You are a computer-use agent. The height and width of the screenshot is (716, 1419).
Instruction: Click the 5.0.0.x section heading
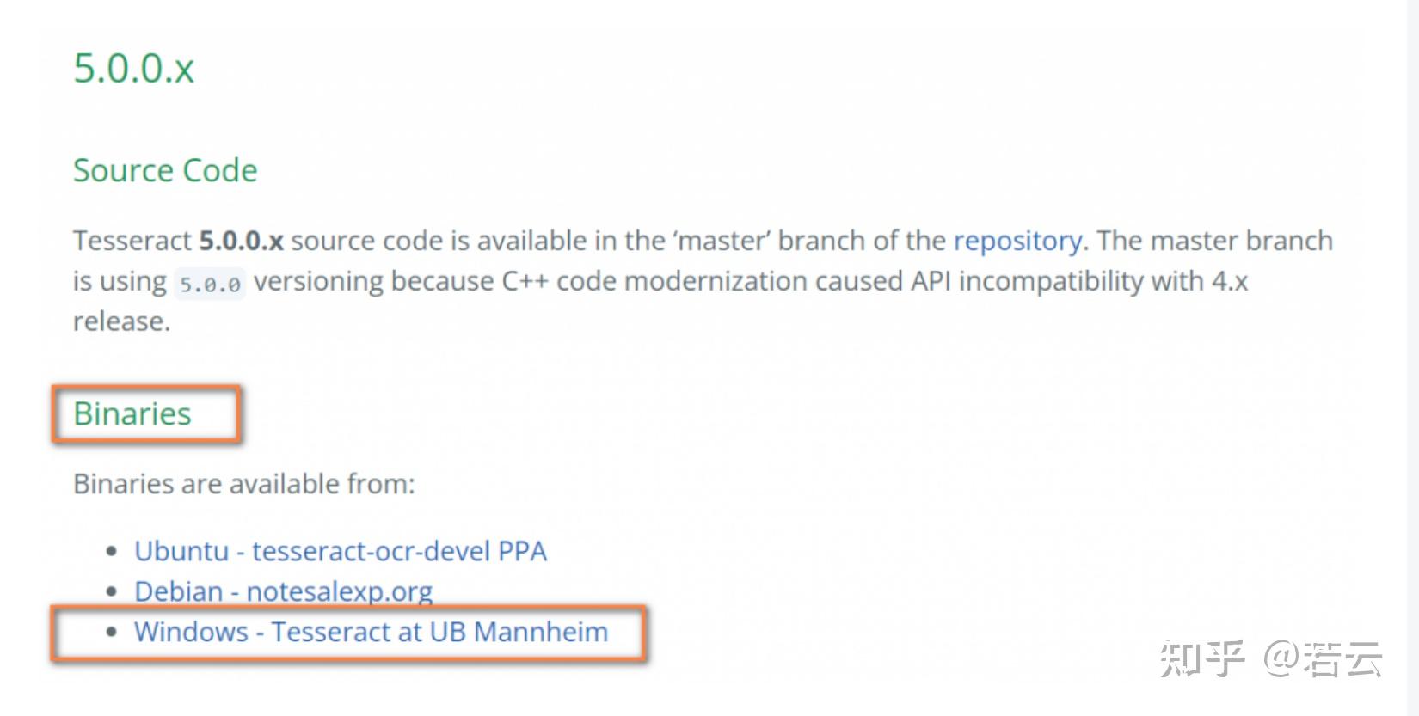point(134,68)
